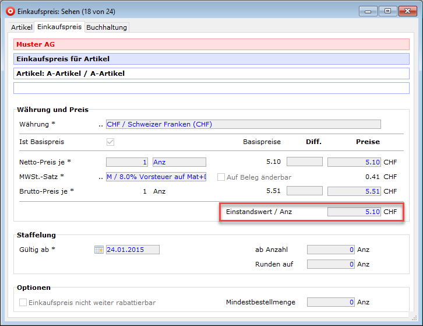Click the red application icon in title bar
Screen dimensions: 423x326
pos(9,10)
